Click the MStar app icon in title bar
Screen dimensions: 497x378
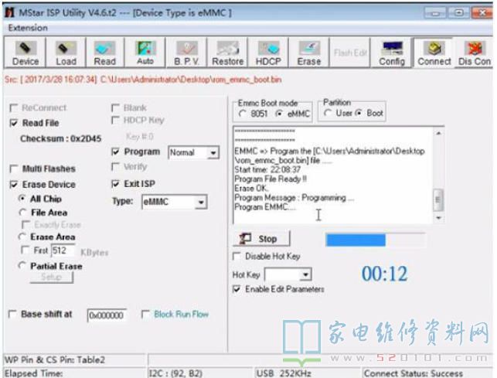pyautogui.click(x=10, y=12)
